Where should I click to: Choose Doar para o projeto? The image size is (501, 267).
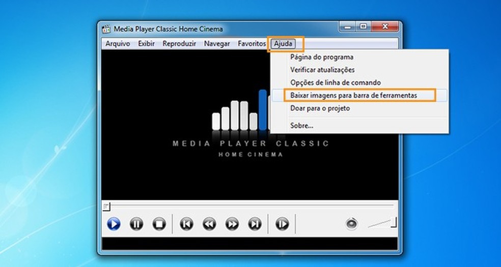tap(359, 108)
